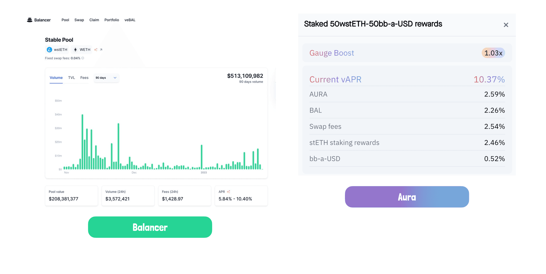Click the Balancer logo icon
This screenshot has height=274, width=546.
30,20
